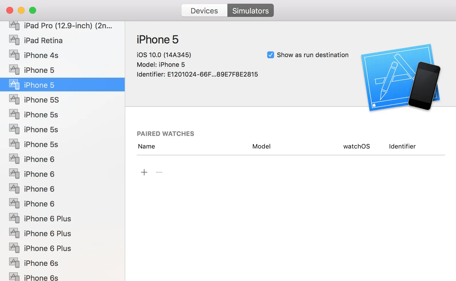Zoom the window with the green button
The height and width of the screenshot is (281, 456).
(x=33, y=11)
